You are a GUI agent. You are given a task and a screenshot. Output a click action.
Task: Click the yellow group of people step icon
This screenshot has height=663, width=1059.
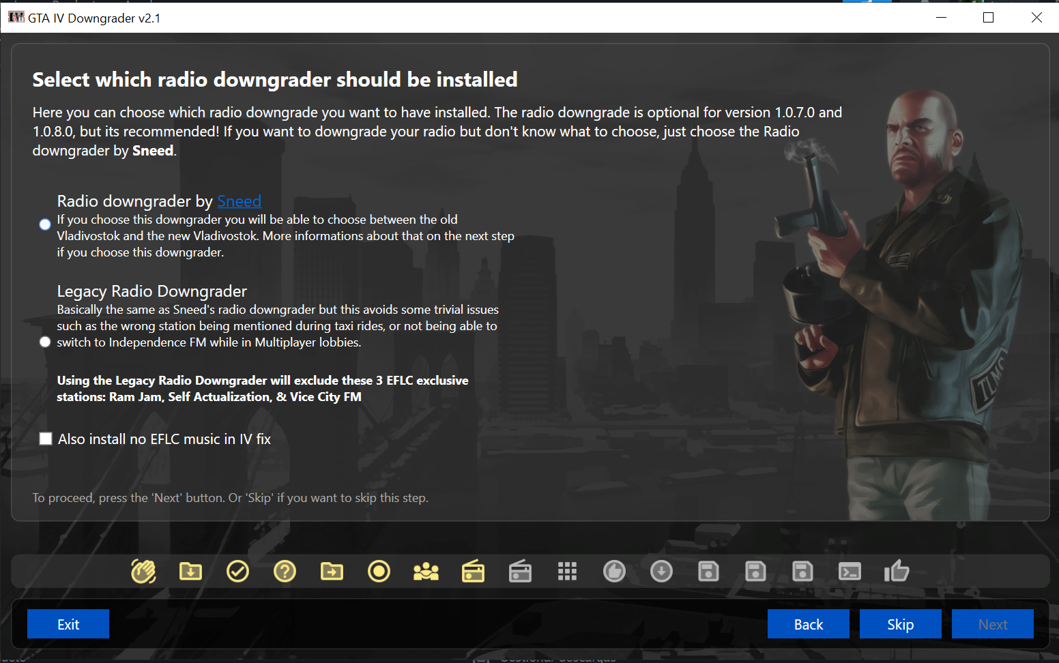(x=426, y=571)
